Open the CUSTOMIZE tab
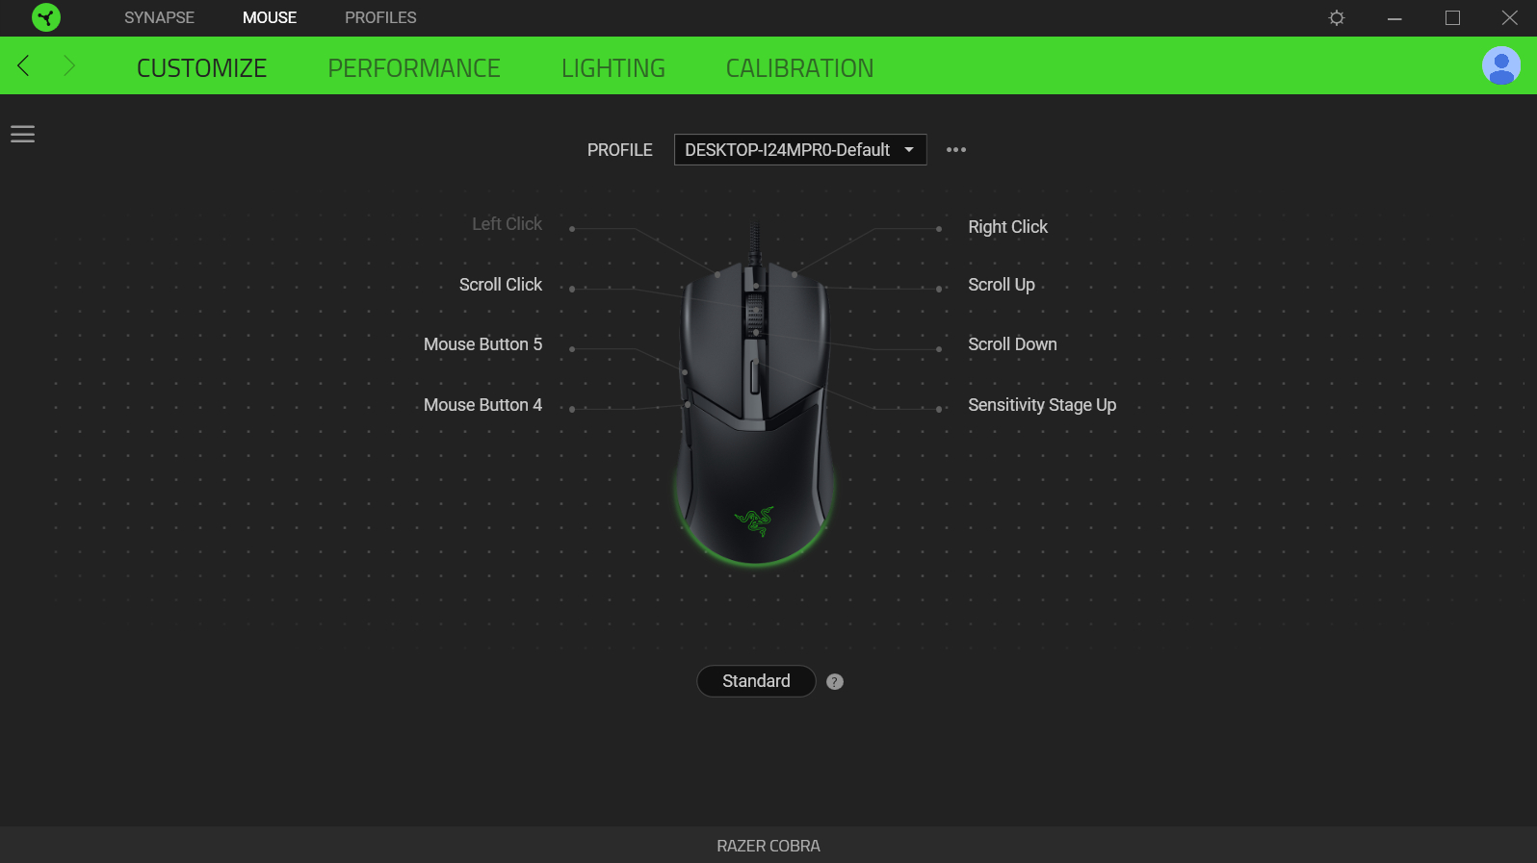This screenshot has height=863, width=1537. point(201,68)
